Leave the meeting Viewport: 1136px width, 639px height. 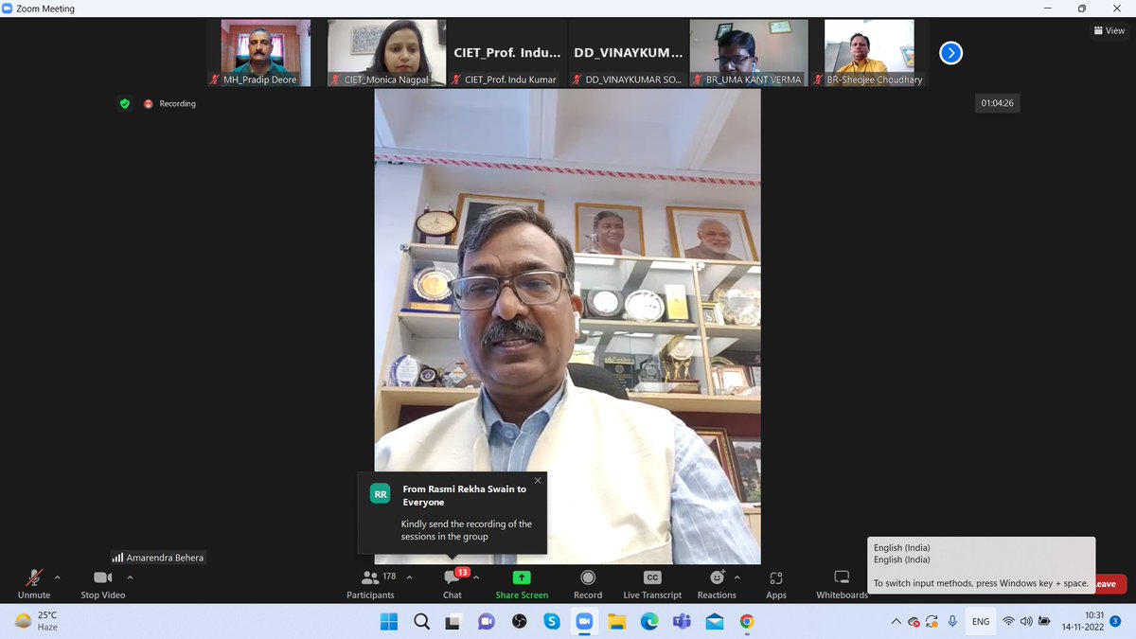click(x=1108, y=584)
